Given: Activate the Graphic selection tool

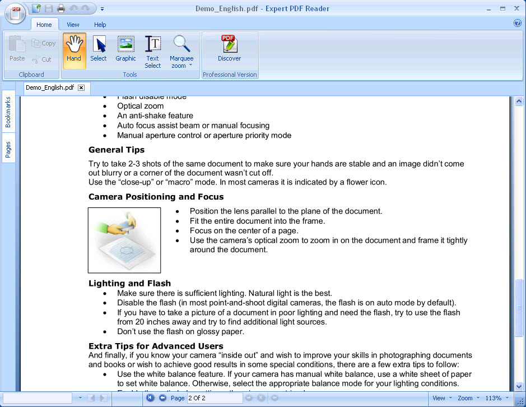Looking at the screenshot, I should (126, 48).
